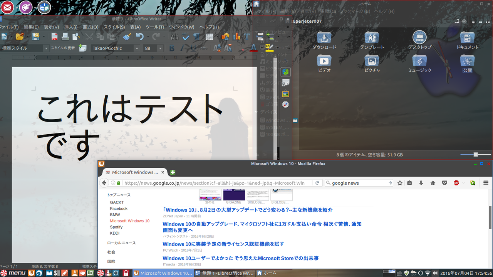
Task: Open the 8月2日の大型アップデート news headline
Action: (x=248, y=210)
